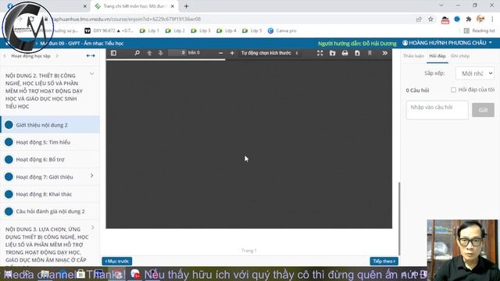Open the 'Lớp 3' bookmark
This screenshot has width=500, height=281.
click(201, 30)
